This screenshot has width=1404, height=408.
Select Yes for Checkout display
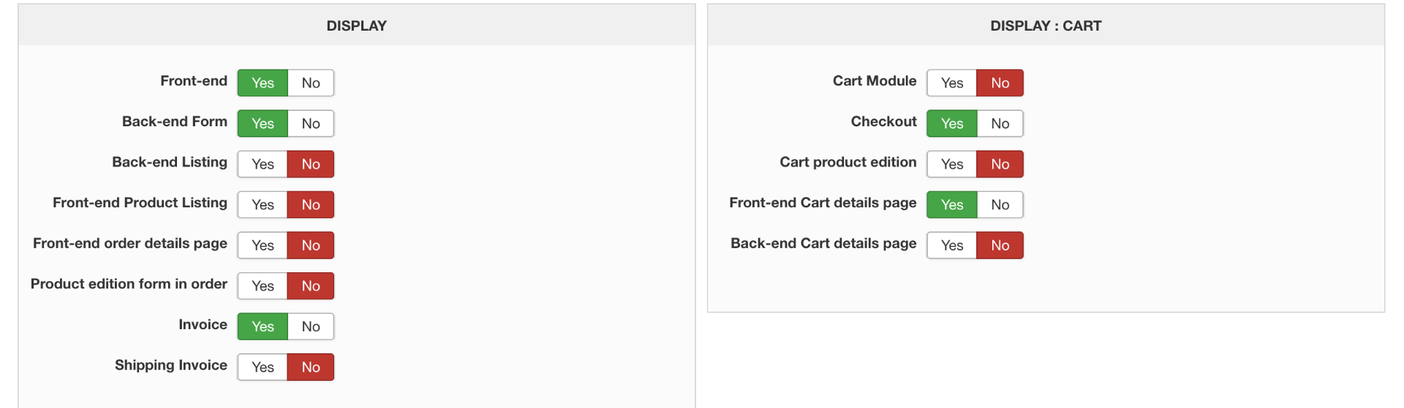[x=951, y=124]
